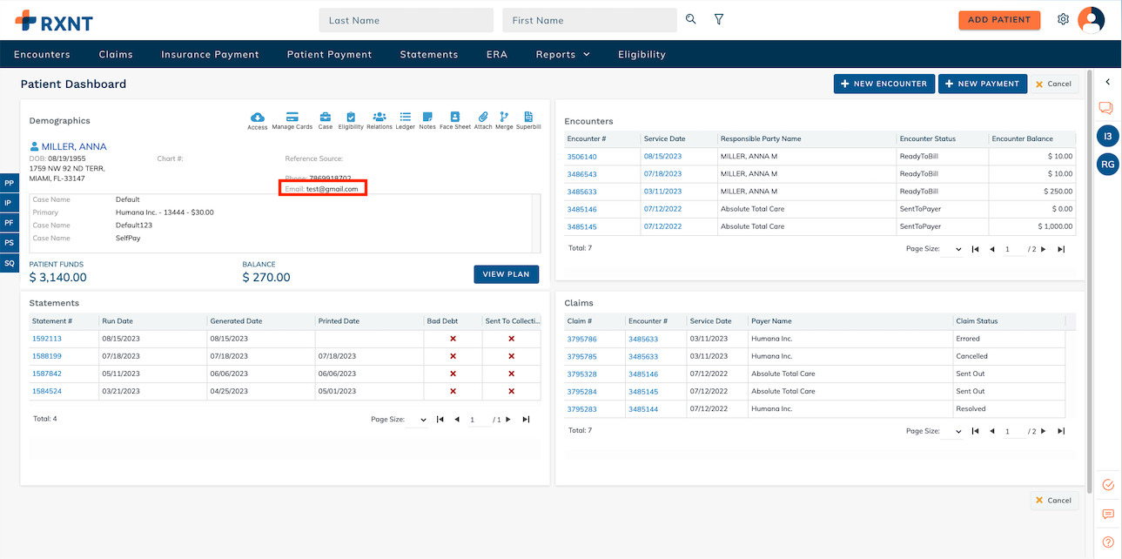The image size is (1122, 559).
Task: Open the Statements Page Size dropdown
Action: coord(418,420)
